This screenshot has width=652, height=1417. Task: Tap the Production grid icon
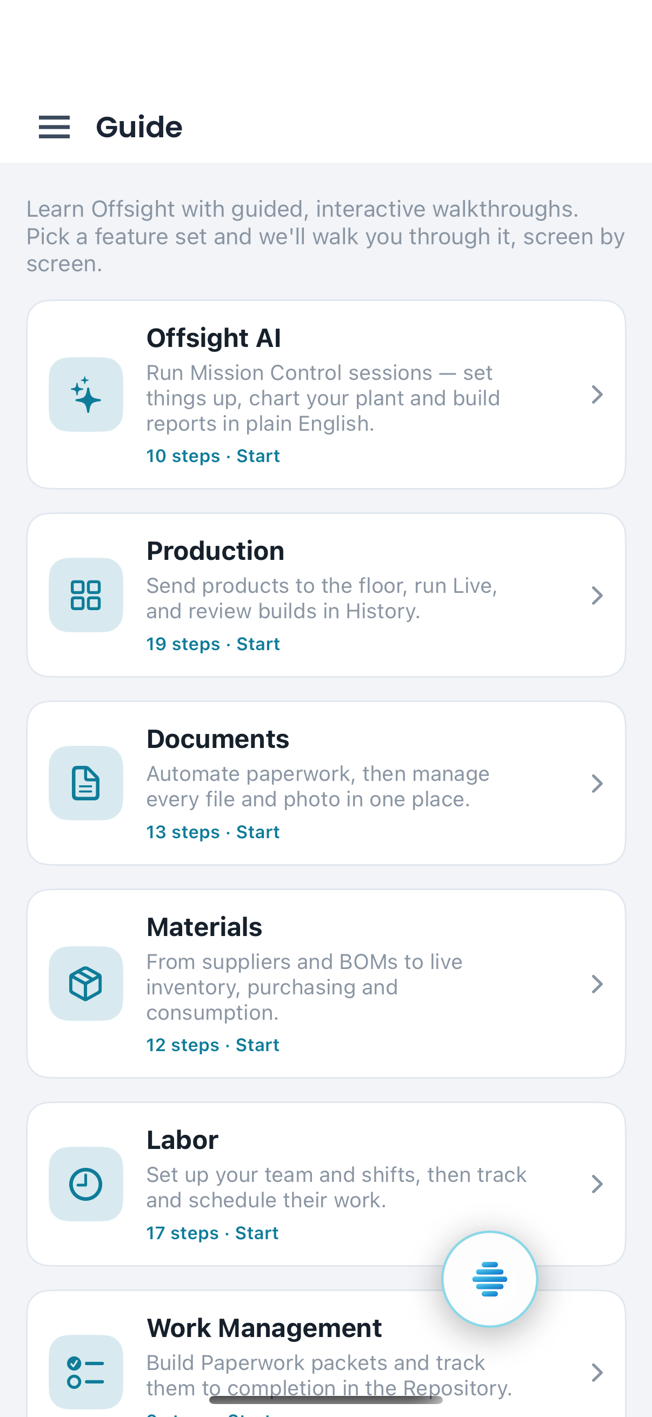(86, 594)
